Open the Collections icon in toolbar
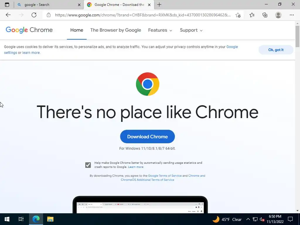Image resolution: width=300 pixels, height=225 pixels. [x=265, y=15]
